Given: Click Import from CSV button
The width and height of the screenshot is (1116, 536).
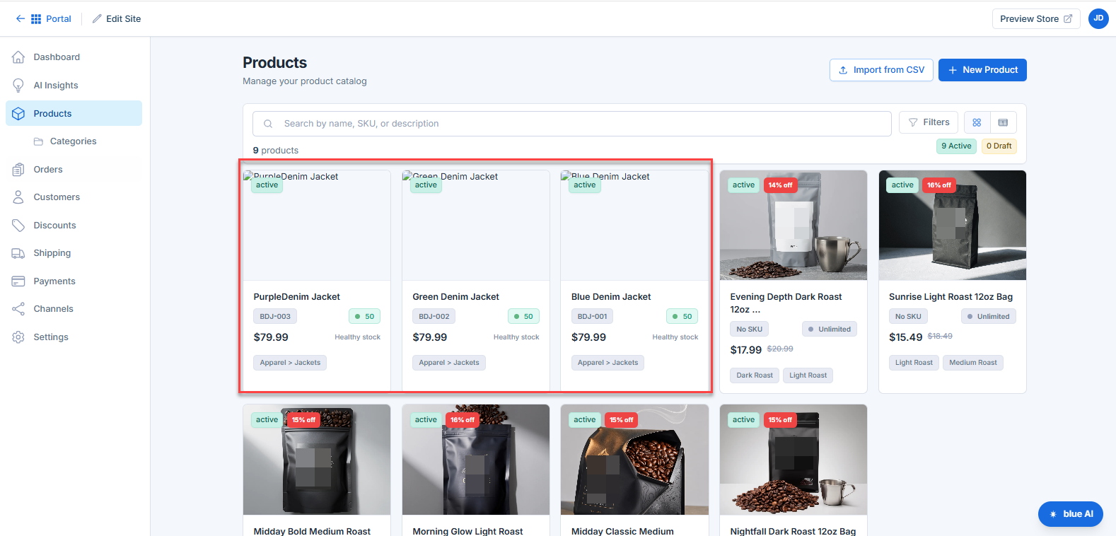Looking at the screenshot, I should click(881, 70).
